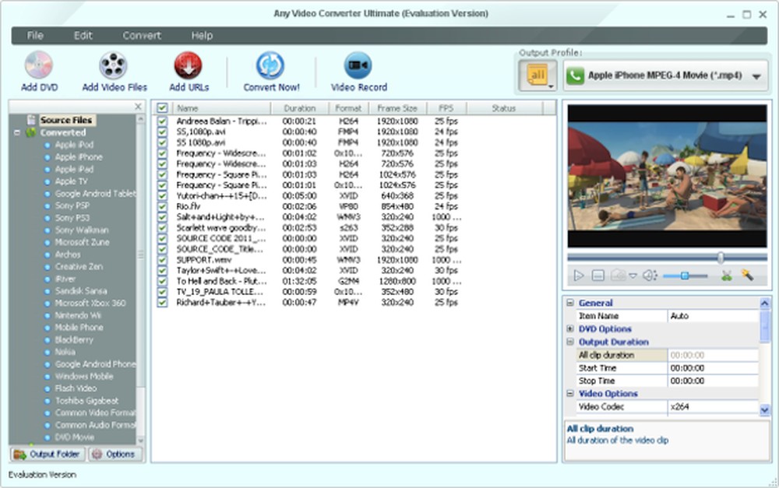
Task: Click the Options button in the sidebar
Action: pos(114,454)
